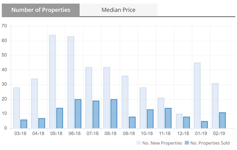Click the 03-18 properties sold bar
This screenshot has width=237, height=150.
click(x=24, y=124)
